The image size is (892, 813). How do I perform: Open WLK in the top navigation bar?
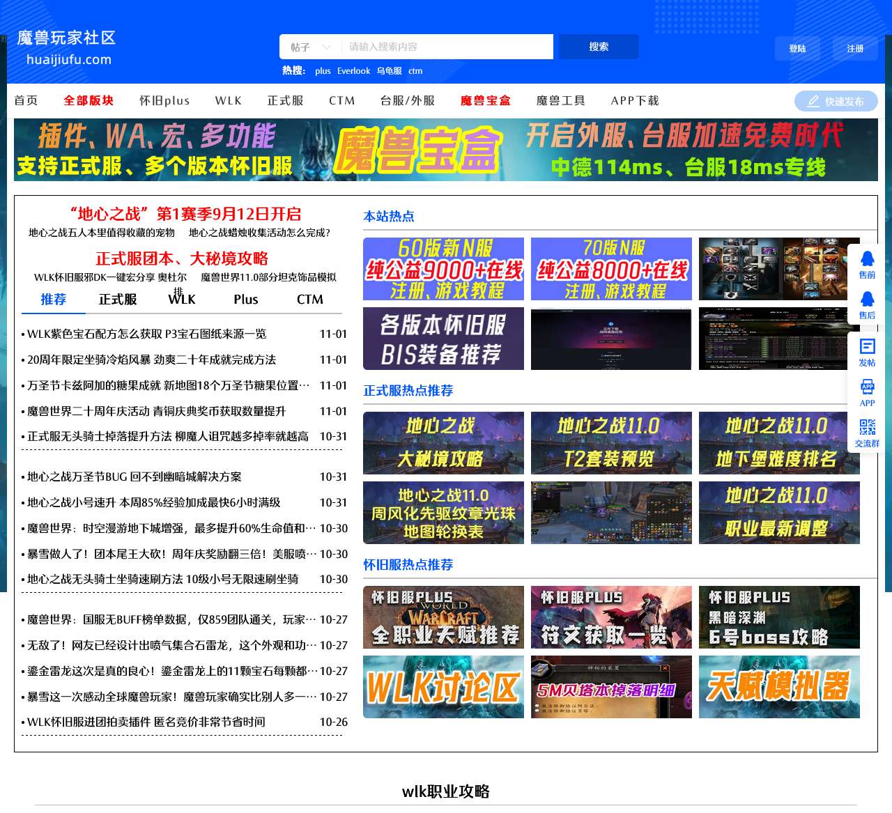click(229, 100)
